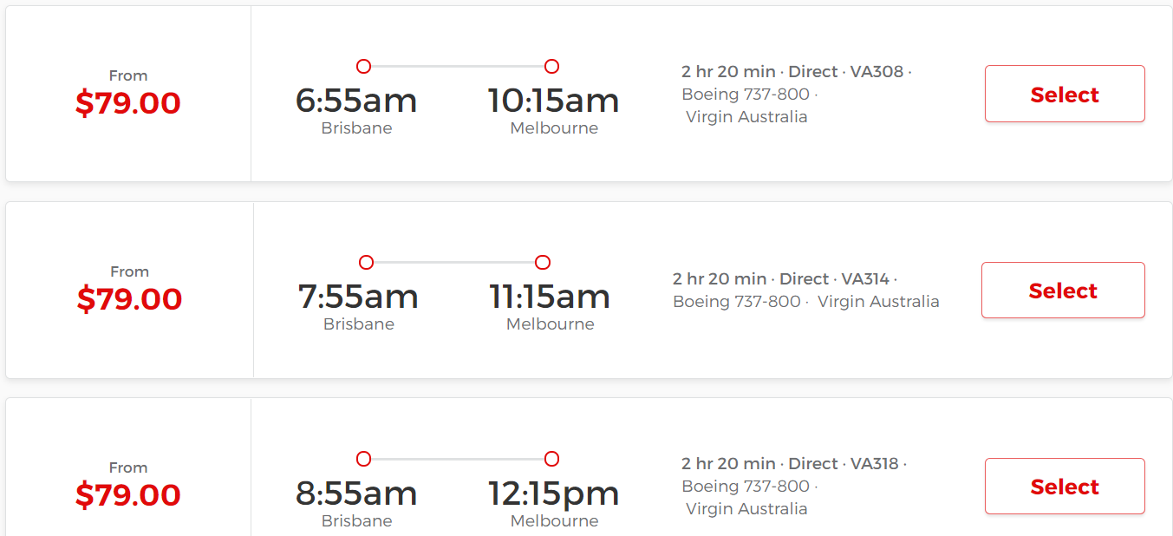Click arrival circle marker above 12:15pm
1173x536 pixels.
[x=551, y=459]
